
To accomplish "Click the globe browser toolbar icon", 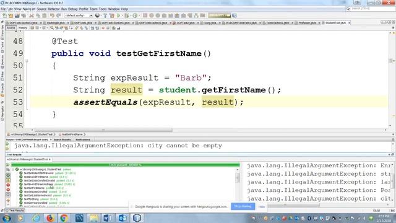I will click(97, 15).
